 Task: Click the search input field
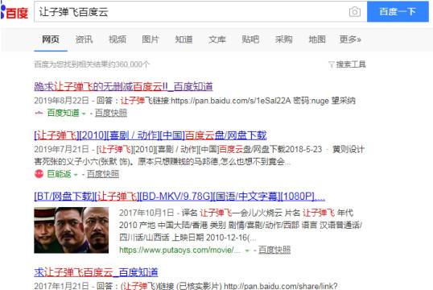pyautogui.click(x=191, y=12)
